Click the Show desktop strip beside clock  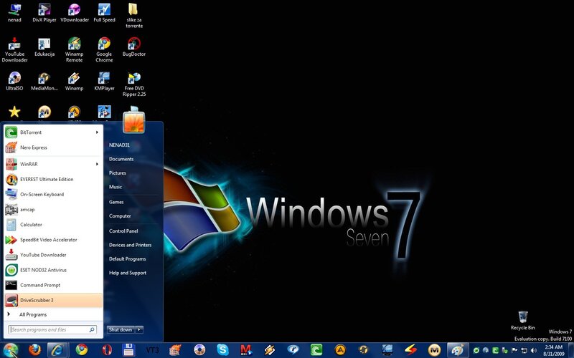(571, 350)
